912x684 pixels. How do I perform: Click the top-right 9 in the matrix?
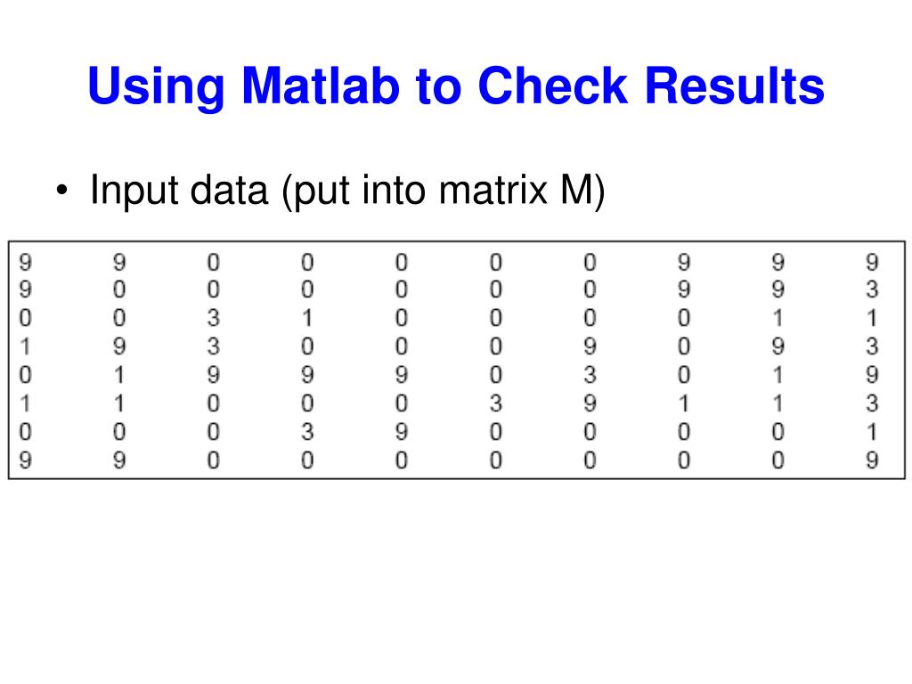tap(872, 262)
